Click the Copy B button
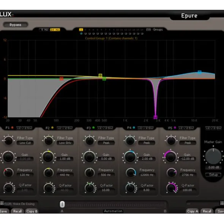224x224 pixels. pos(32,211)
